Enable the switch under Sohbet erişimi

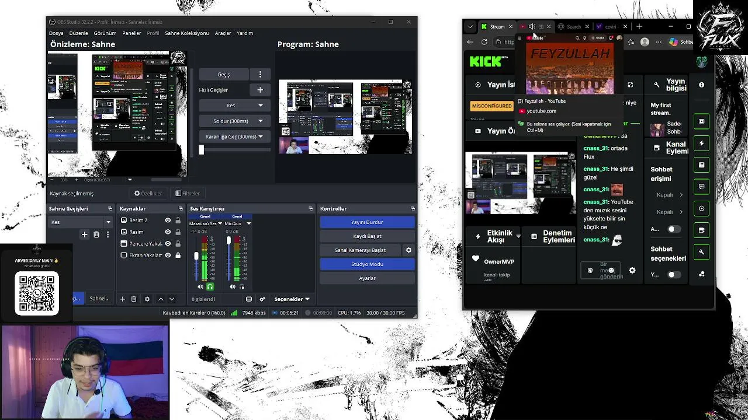tap(674, 229)
